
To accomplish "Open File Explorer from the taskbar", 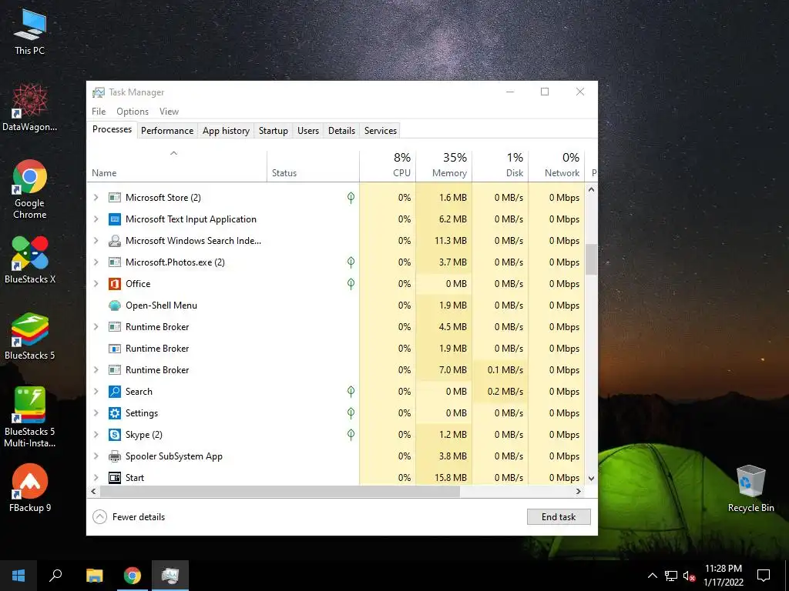I will click(94, 576).
